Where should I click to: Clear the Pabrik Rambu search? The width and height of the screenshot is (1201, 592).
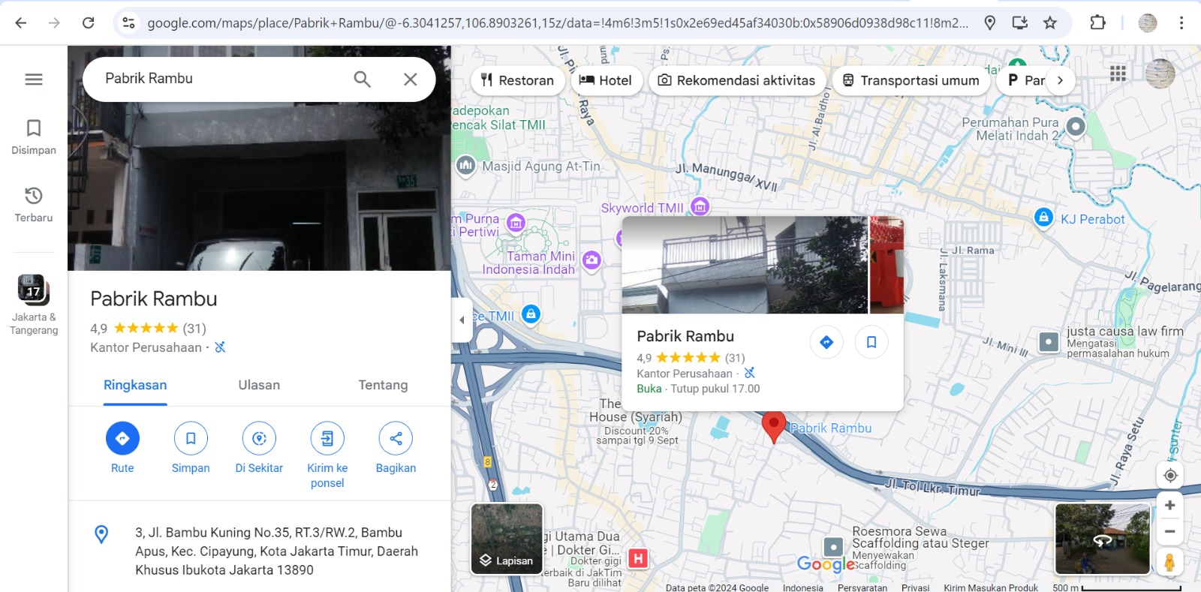(410, 79)
